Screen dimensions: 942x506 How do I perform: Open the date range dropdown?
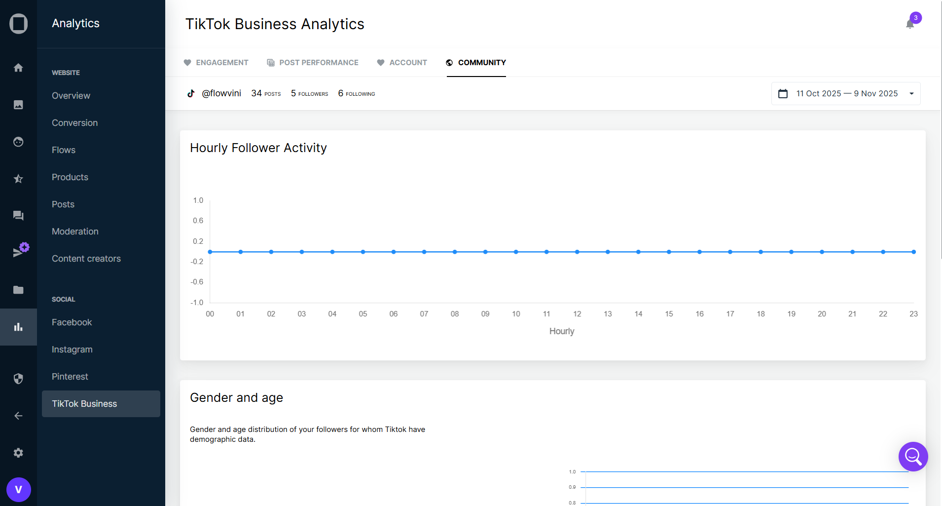click(911, 94)
